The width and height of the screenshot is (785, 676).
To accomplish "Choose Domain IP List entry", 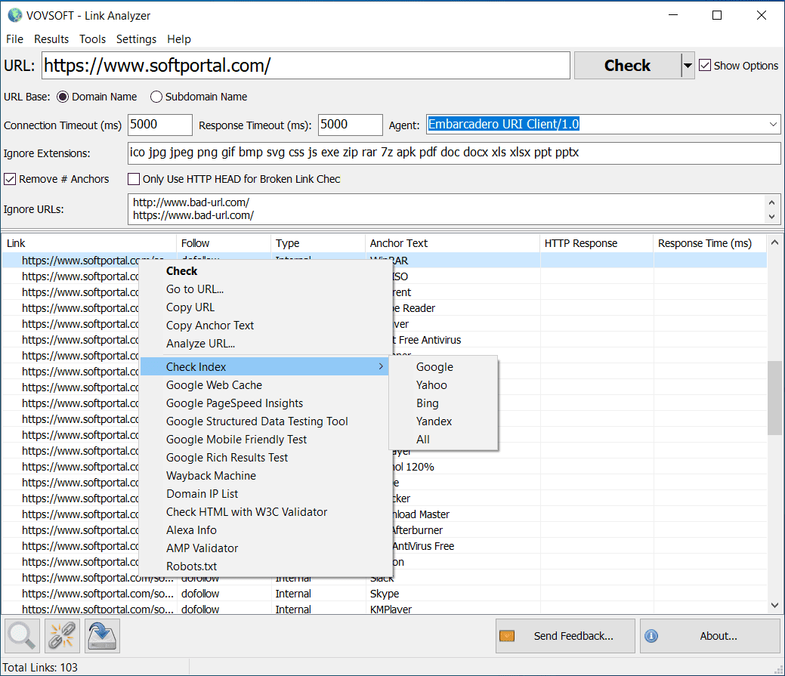I will click(x=264, y=494).
